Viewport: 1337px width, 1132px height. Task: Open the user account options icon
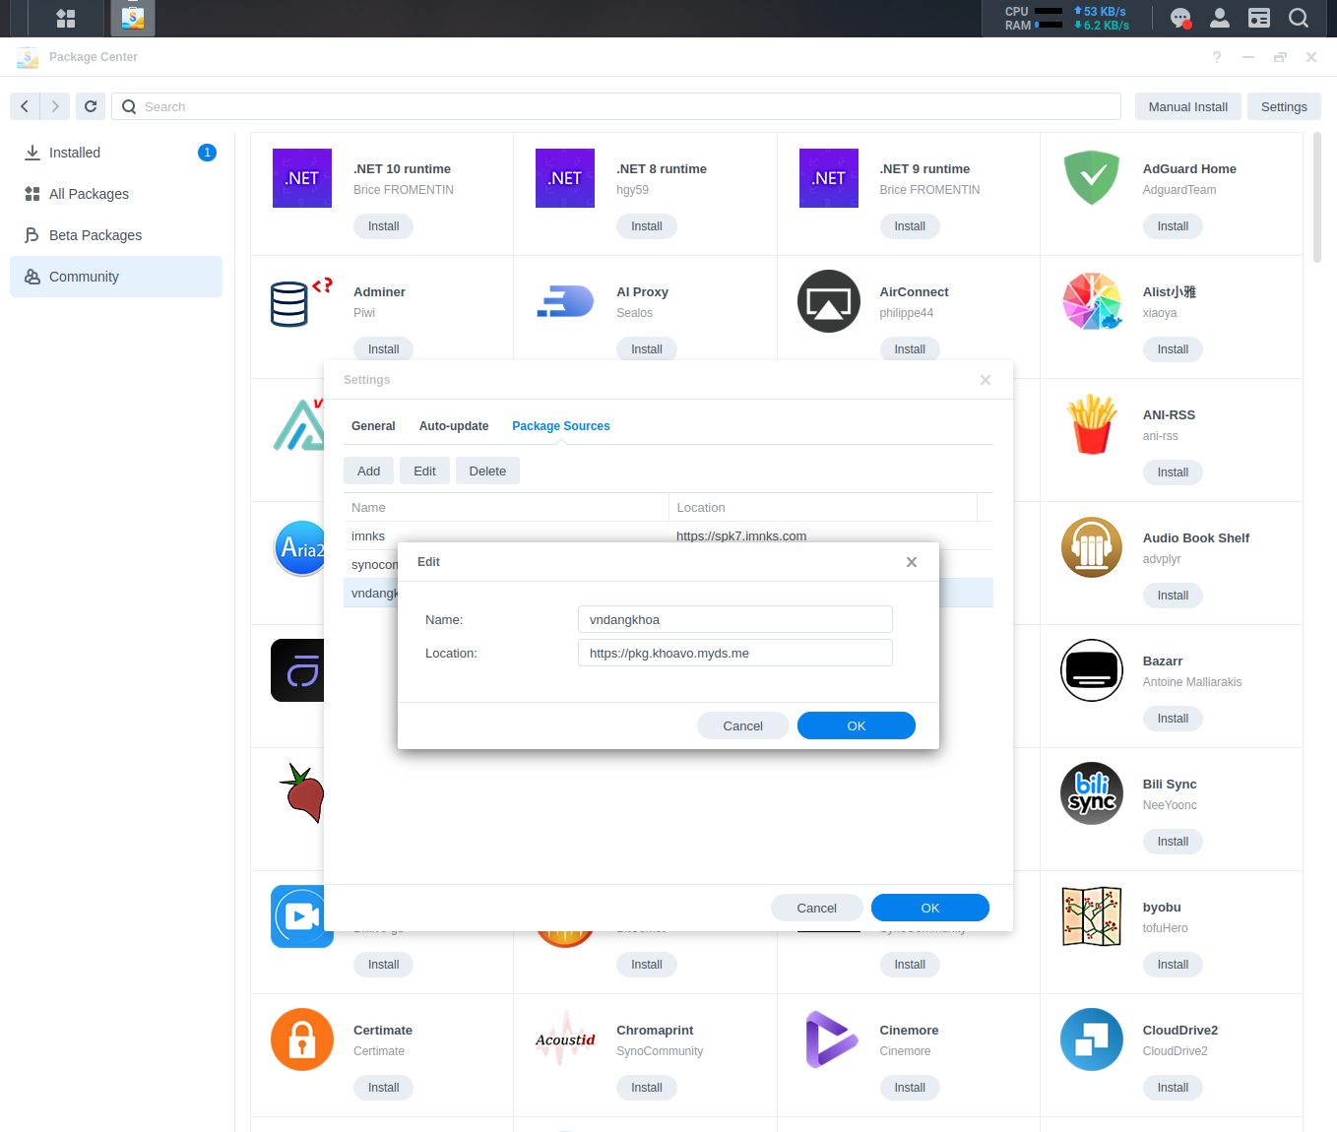[1220, 18]
